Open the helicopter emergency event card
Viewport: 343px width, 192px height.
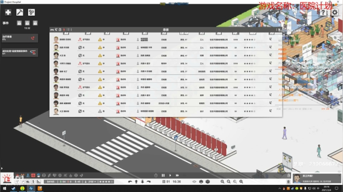20,52
